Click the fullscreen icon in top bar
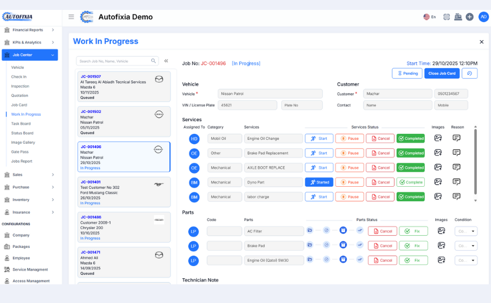 [x=446, y=17]
